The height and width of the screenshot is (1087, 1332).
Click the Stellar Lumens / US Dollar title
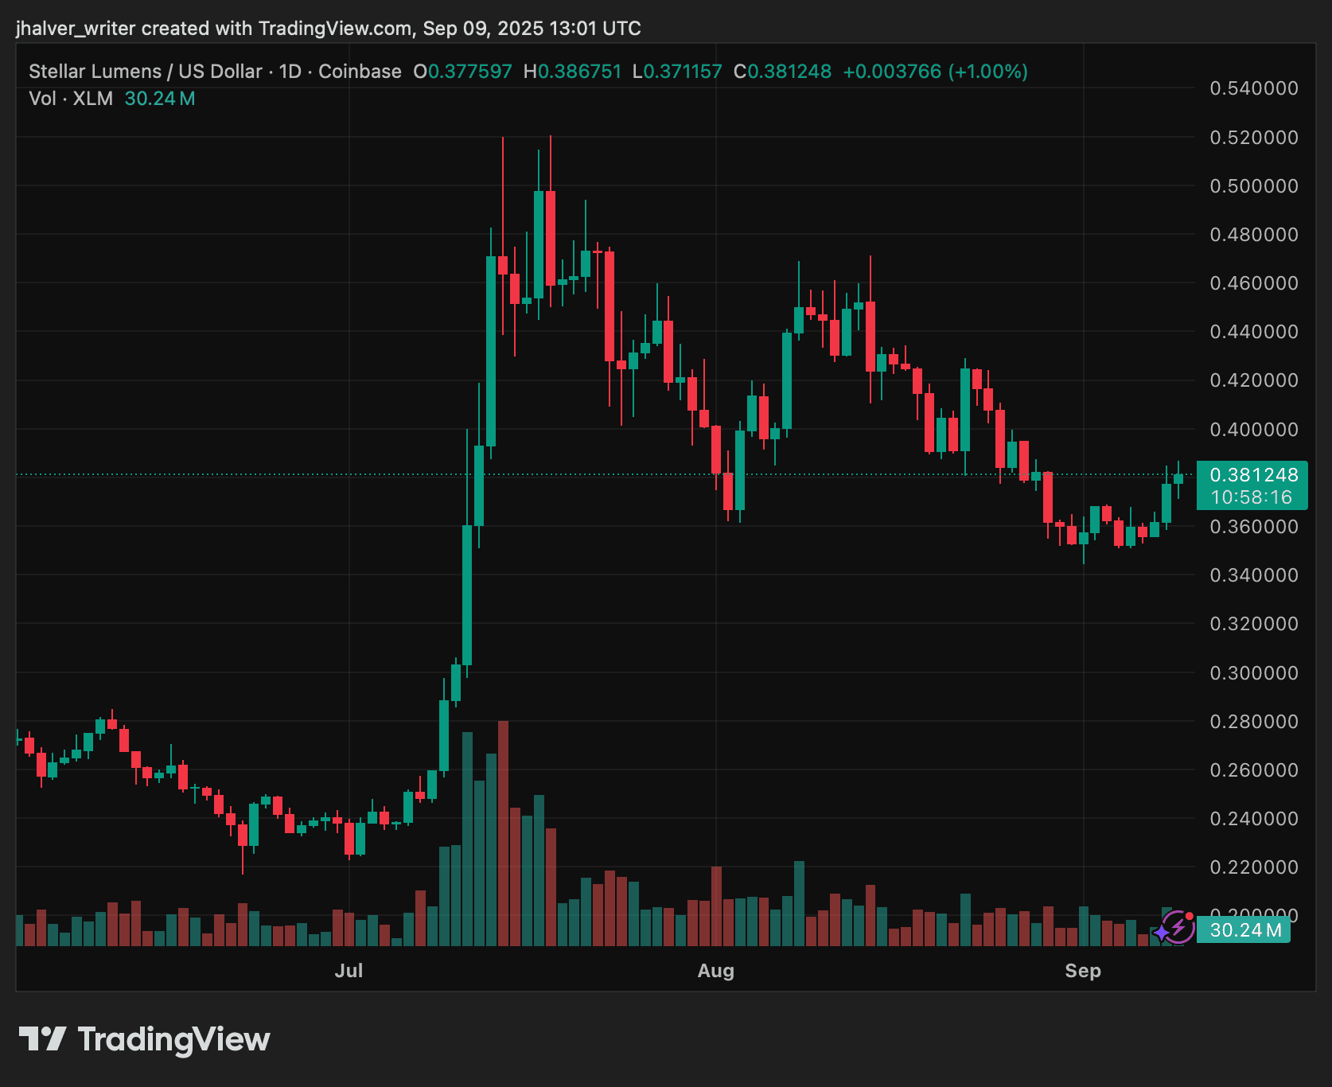pos(146,72)
